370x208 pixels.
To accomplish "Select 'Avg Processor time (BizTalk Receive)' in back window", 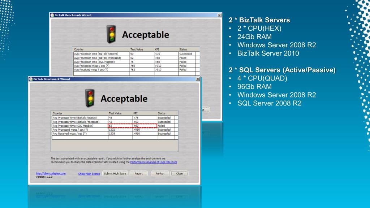I will [96, 54].
